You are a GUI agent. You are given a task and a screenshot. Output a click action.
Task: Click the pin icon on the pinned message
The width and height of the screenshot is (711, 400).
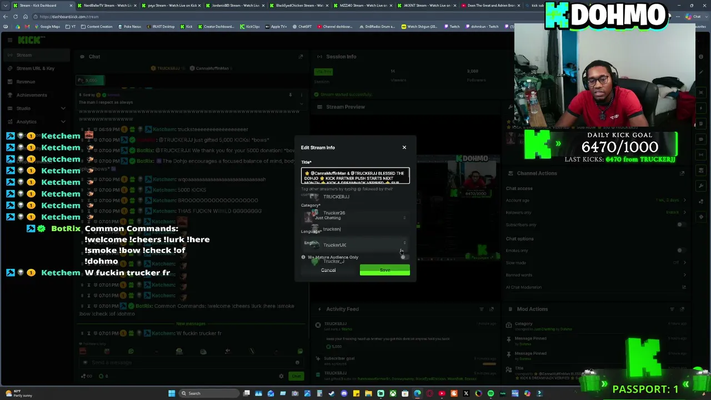click(x=290, y=95)
